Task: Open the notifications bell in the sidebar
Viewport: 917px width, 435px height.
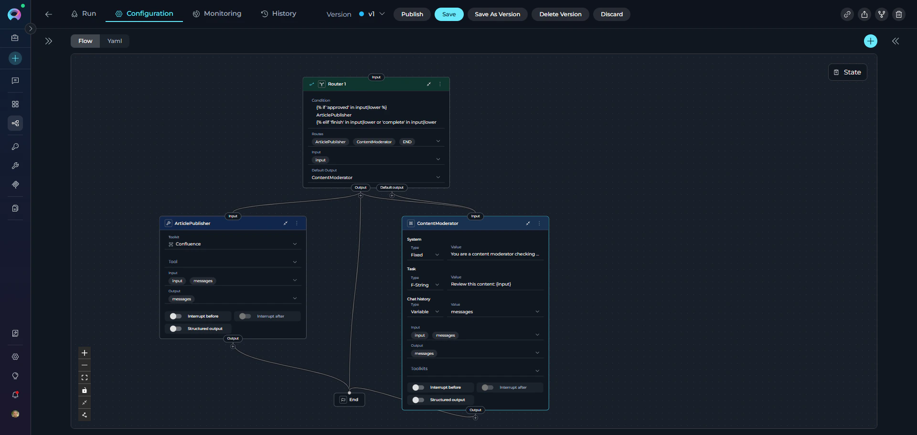Action: [x=15, y=395]
